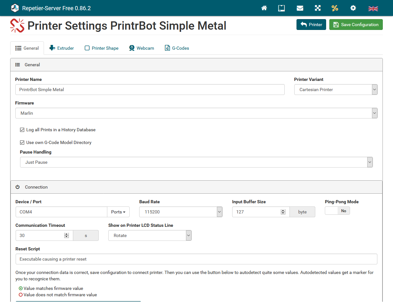393x302 pixels.
Task: Click the red broken-link connection icon
Action: (17, 25)
